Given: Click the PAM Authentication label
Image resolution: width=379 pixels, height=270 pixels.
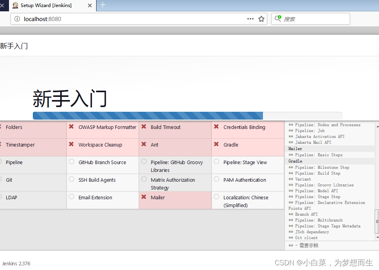Looking at the screenshot, I should [245, 180].
